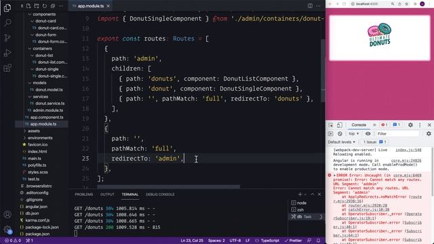Click the live expression eye icon
434x244 pixels.
pyautogui.click(x=368, y=134)
